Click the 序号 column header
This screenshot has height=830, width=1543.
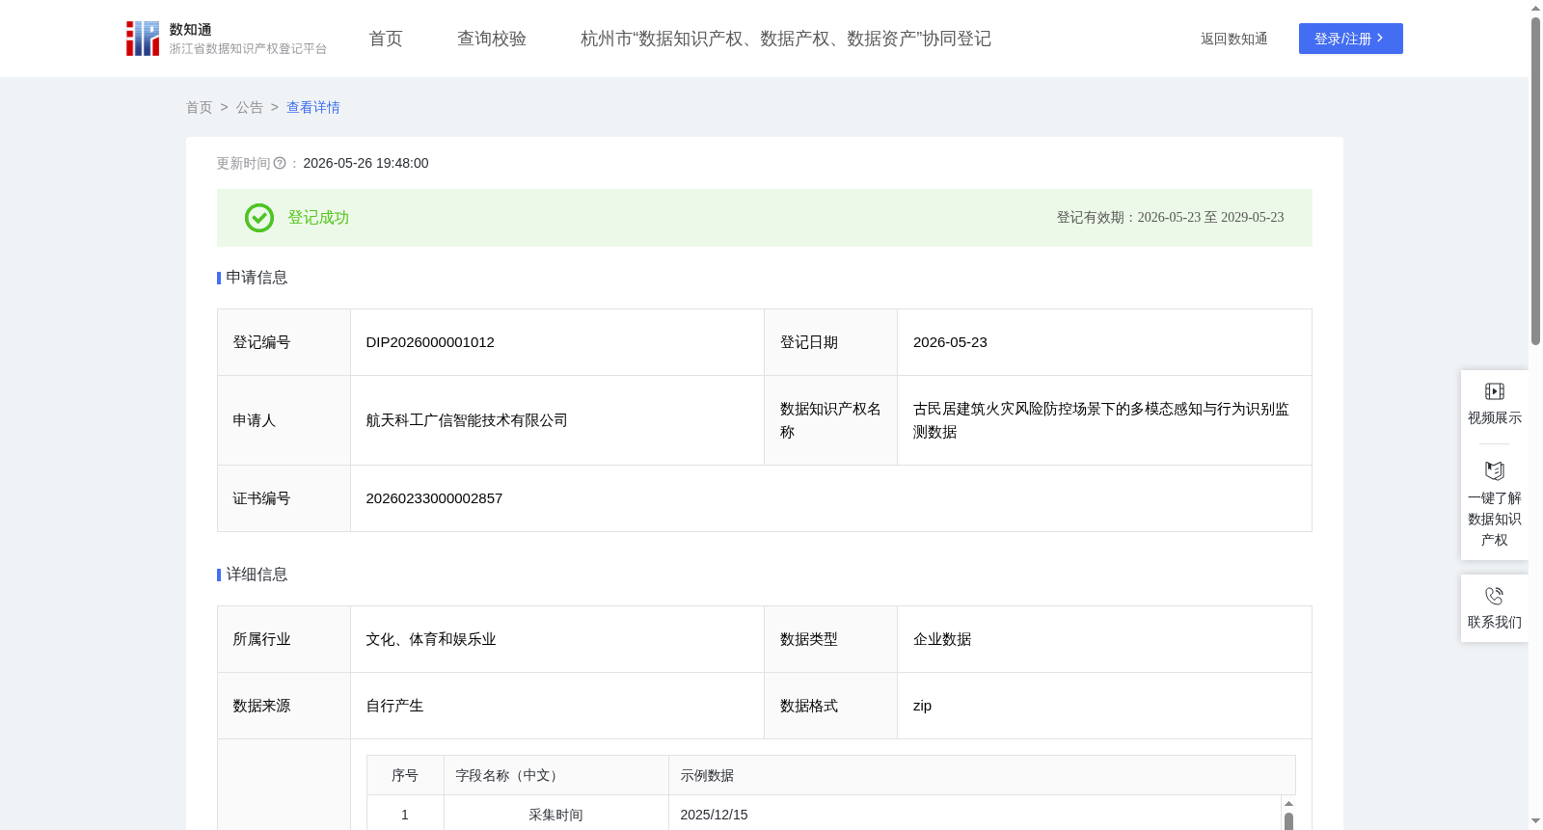tap(405, 776)
